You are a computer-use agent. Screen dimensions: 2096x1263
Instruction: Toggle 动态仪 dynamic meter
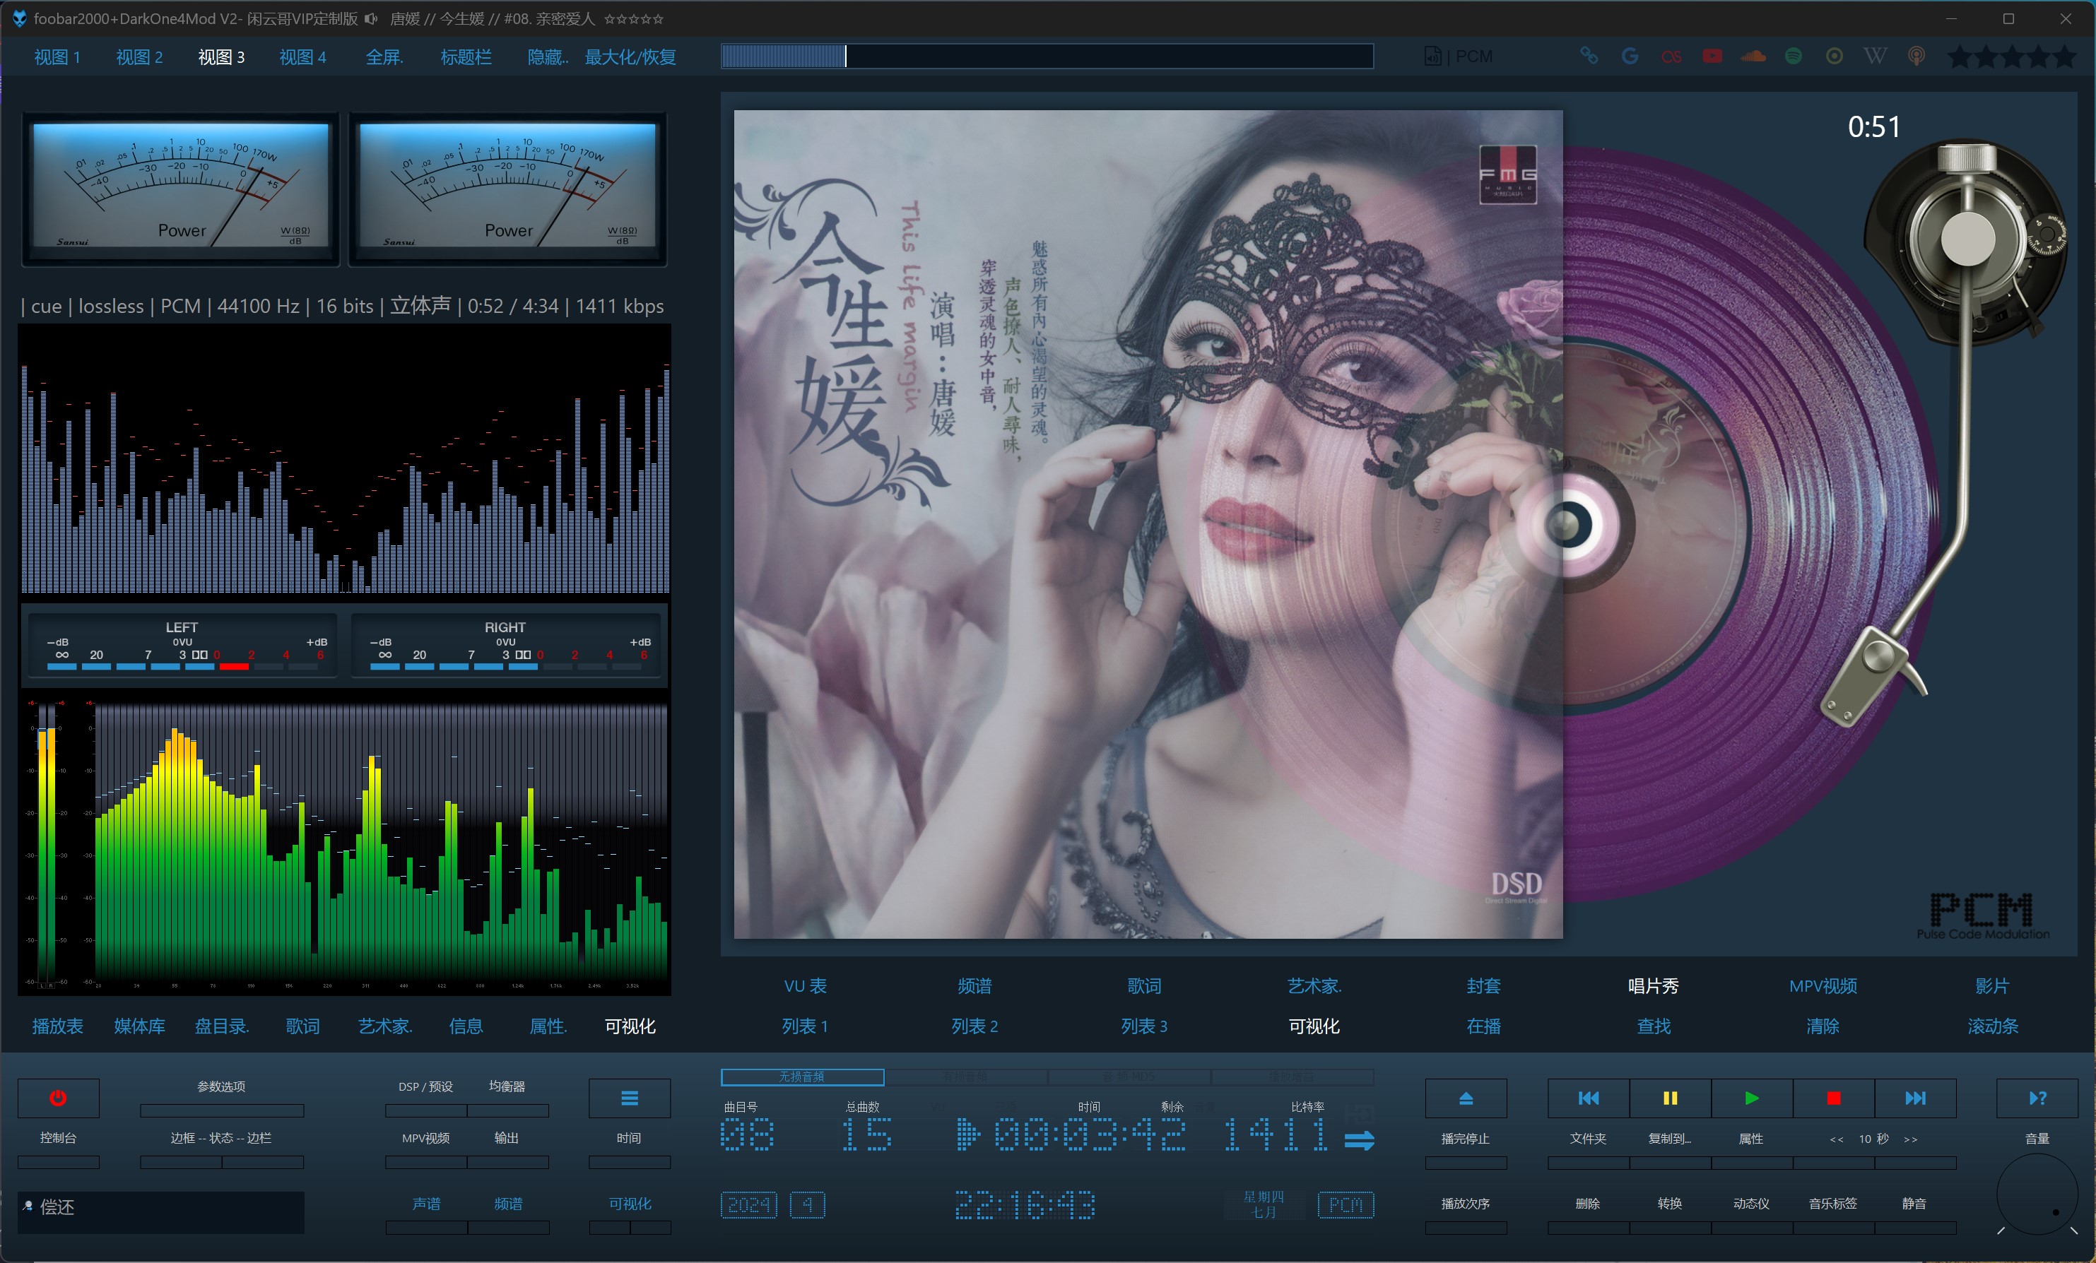[x=1751, y=1204]
